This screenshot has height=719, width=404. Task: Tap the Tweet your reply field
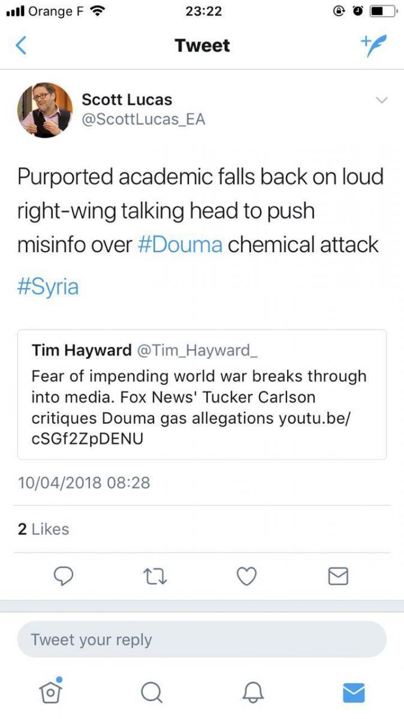(x=201, y=639)
